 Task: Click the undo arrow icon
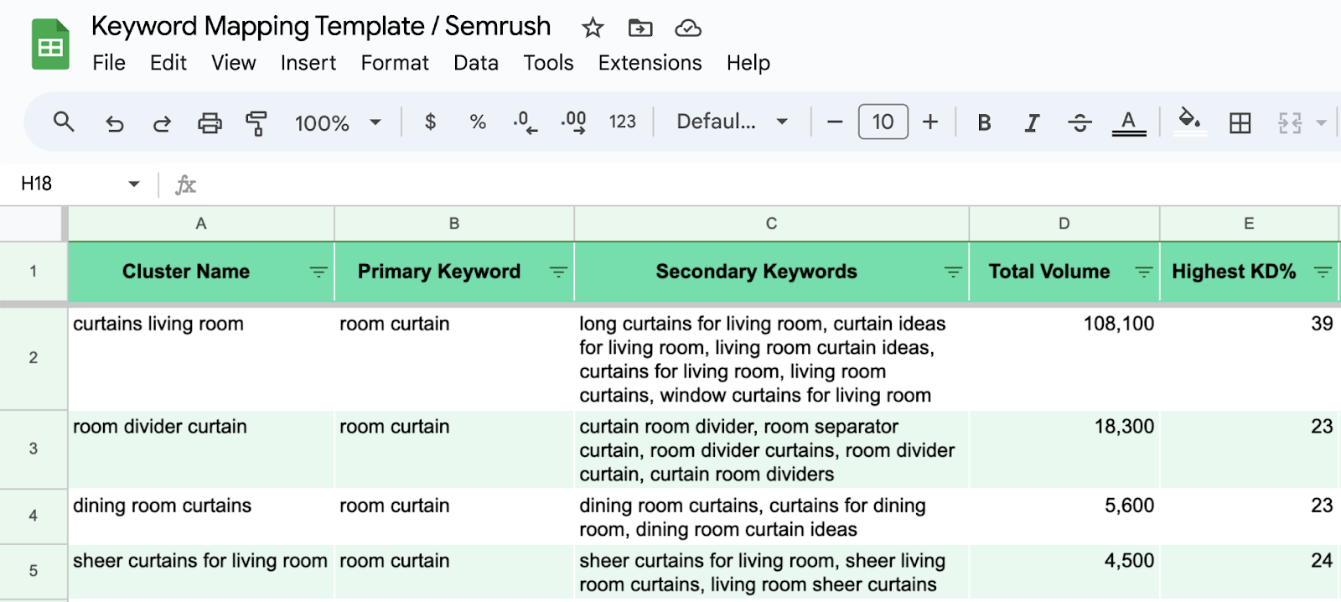pyautogui.click(x=115, y=123)
